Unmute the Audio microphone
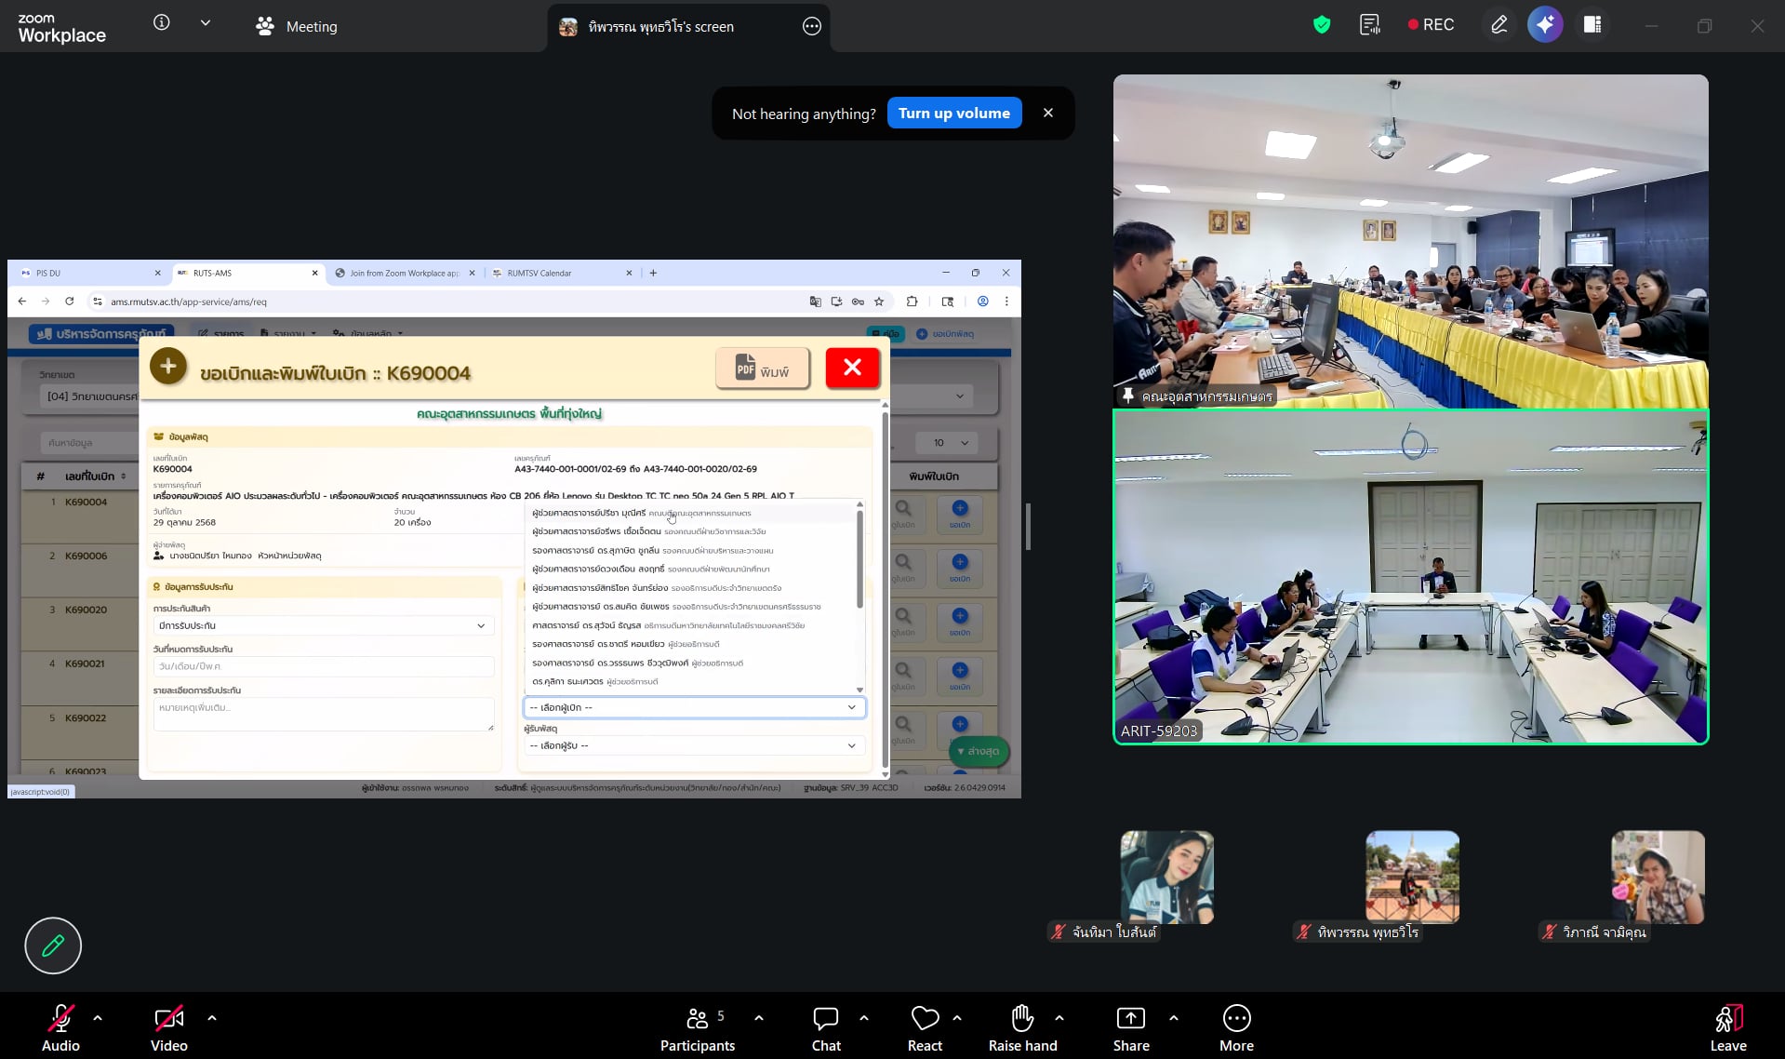 (60, 1019)
